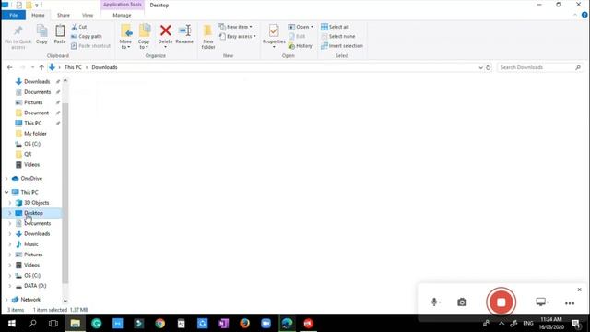Open the Windows Start menu
590x332 pixels.
12,324
